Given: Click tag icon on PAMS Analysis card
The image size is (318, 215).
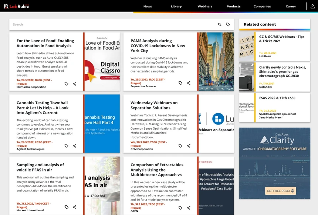Looking at the screenshot, I should coord(180,83).
